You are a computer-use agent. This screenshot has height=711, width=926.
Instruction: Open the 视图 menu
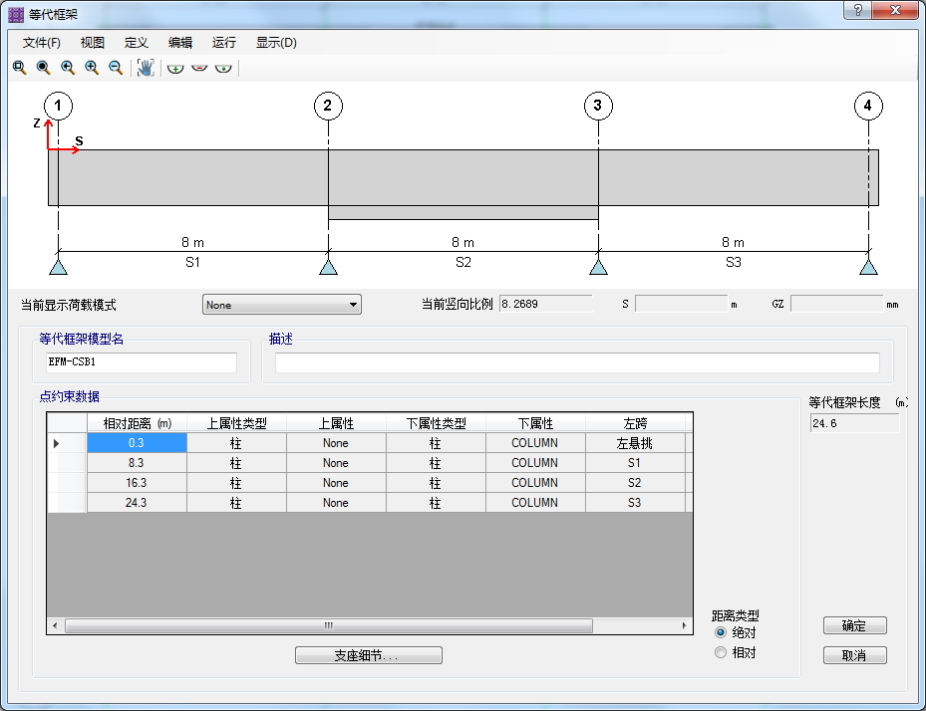click(92, 43)
